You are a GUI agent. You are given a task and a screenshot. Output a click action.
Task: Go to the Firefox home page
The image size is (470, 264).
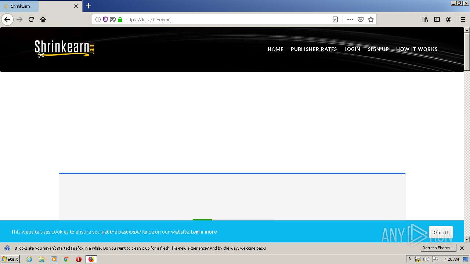(x=43, y=19)
